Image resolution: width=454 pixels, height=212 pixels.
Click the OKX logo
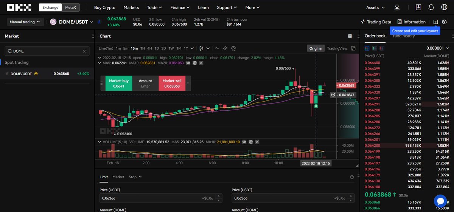[x=20, y=7]
